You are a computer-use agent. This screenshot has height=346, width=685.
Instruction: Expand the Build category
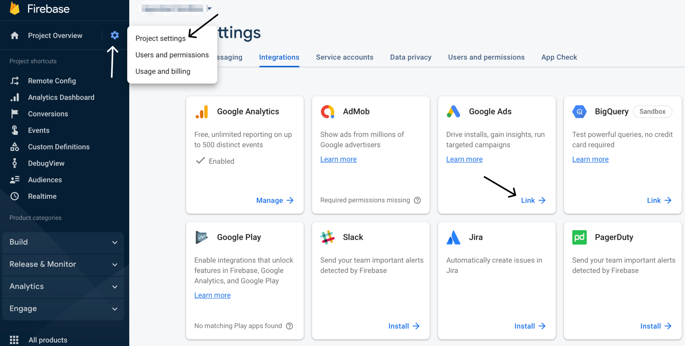point(63,242)
